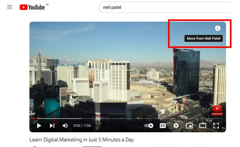
Task: Click the 0:02 / 1:56 time display
Action: [82, 126]
